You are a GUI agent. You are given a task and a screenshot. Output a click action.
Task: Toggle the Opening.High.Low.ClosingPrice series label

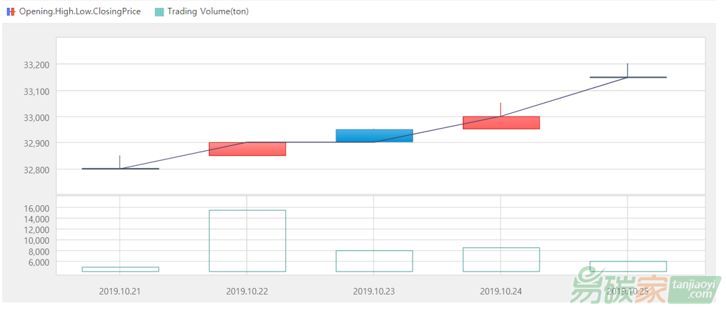click(x=79, y=11)
